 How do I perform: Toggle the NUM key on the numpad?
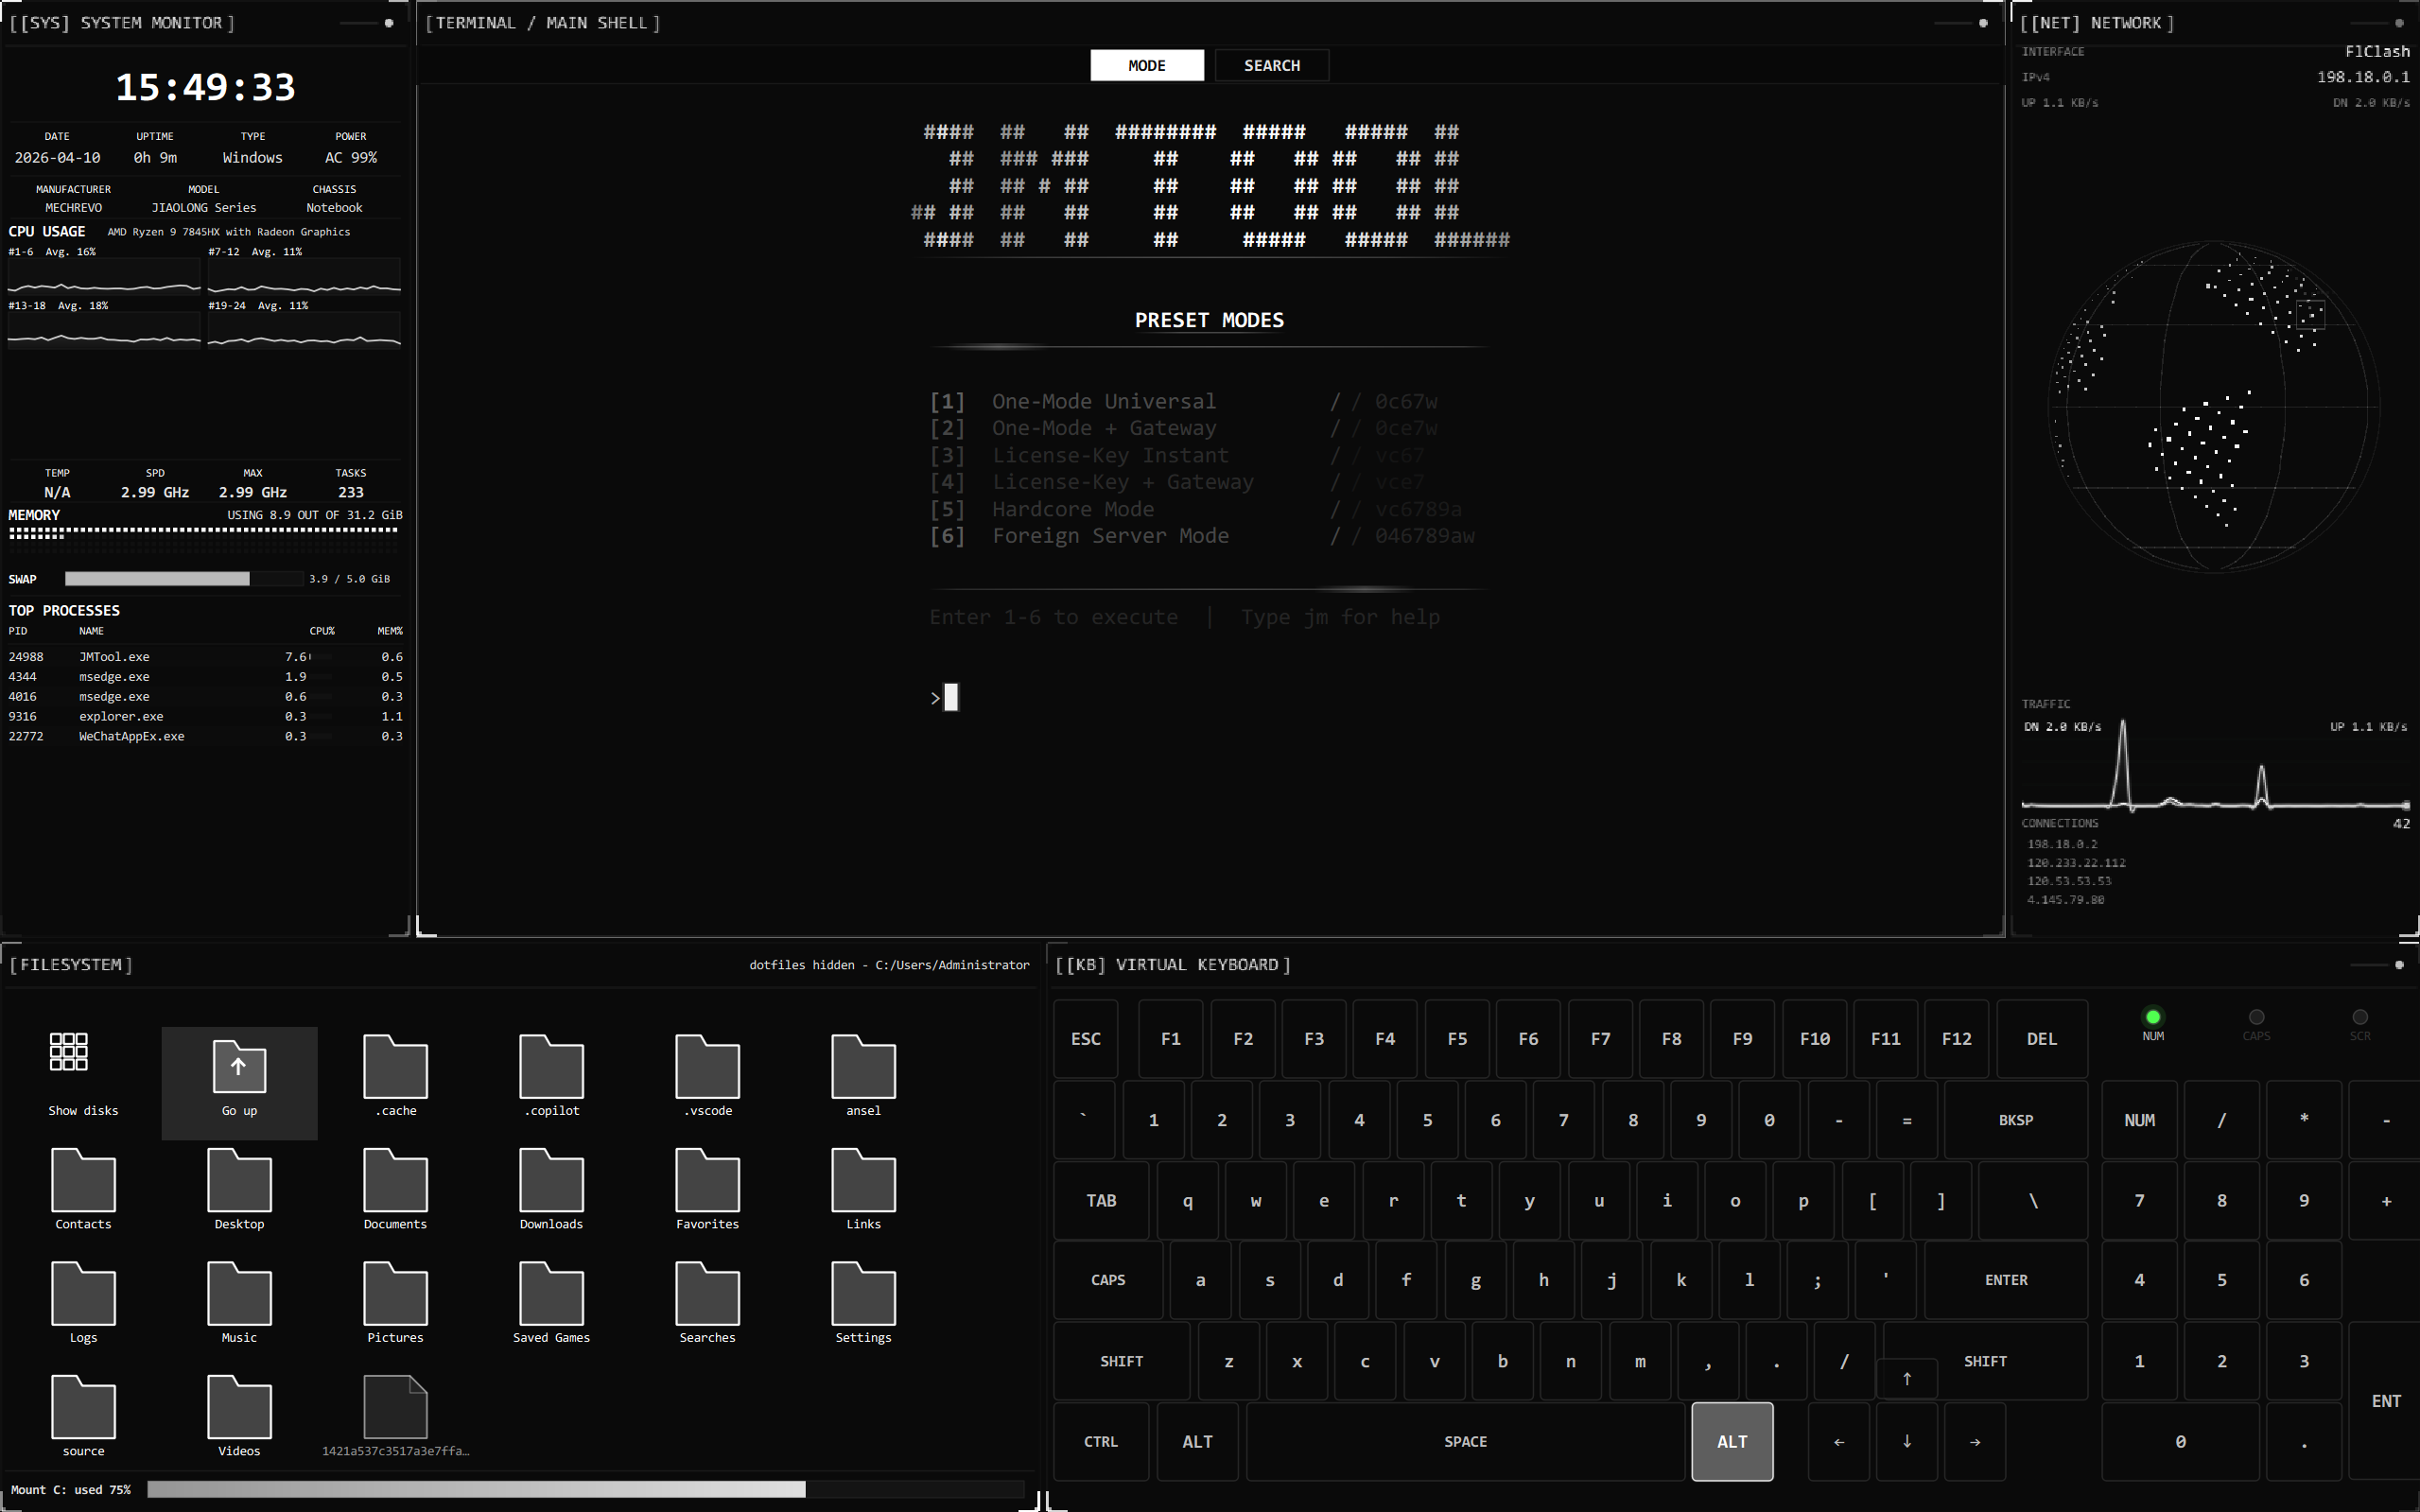tap(2139, 1120)
